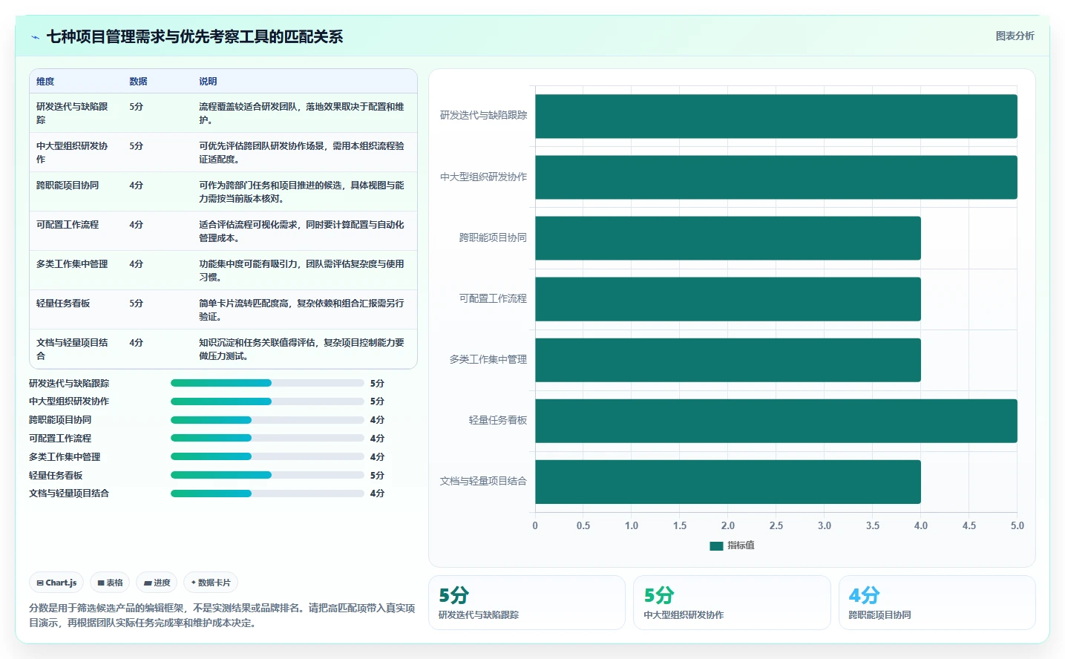Click the 轻量任务看板 progress bar

click(267, 475)
